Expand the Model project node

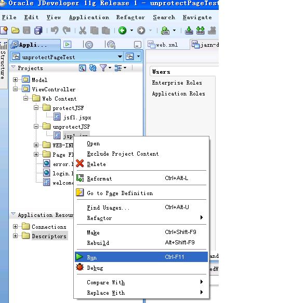click(x=15, y=79)
